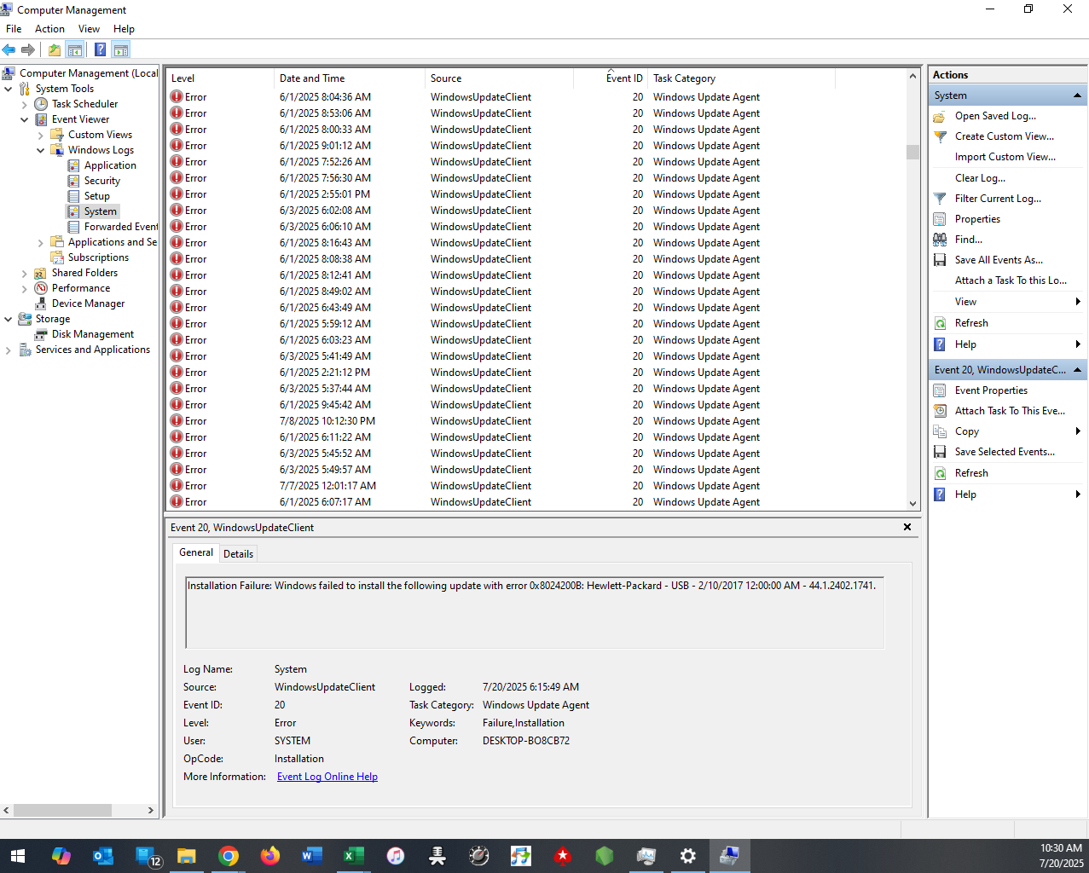Open the View submenu in Actions
The width and height of the screenshot is (1089, 873).
[1007, 302]
